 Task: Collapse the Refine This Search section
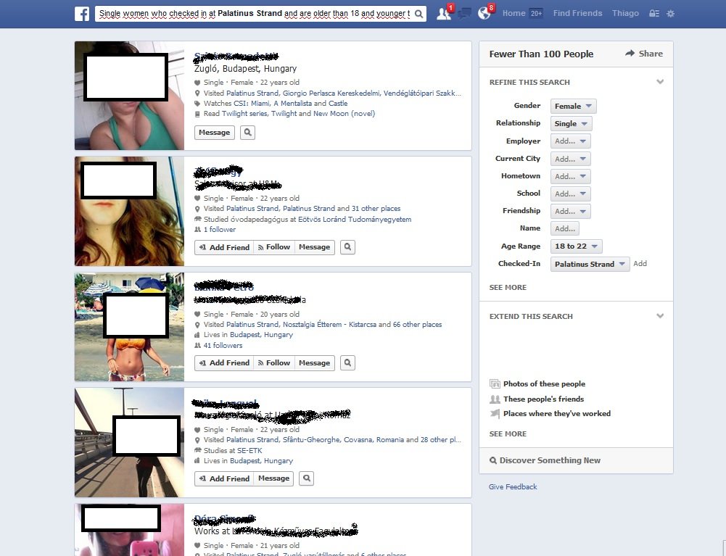[660, 82]
